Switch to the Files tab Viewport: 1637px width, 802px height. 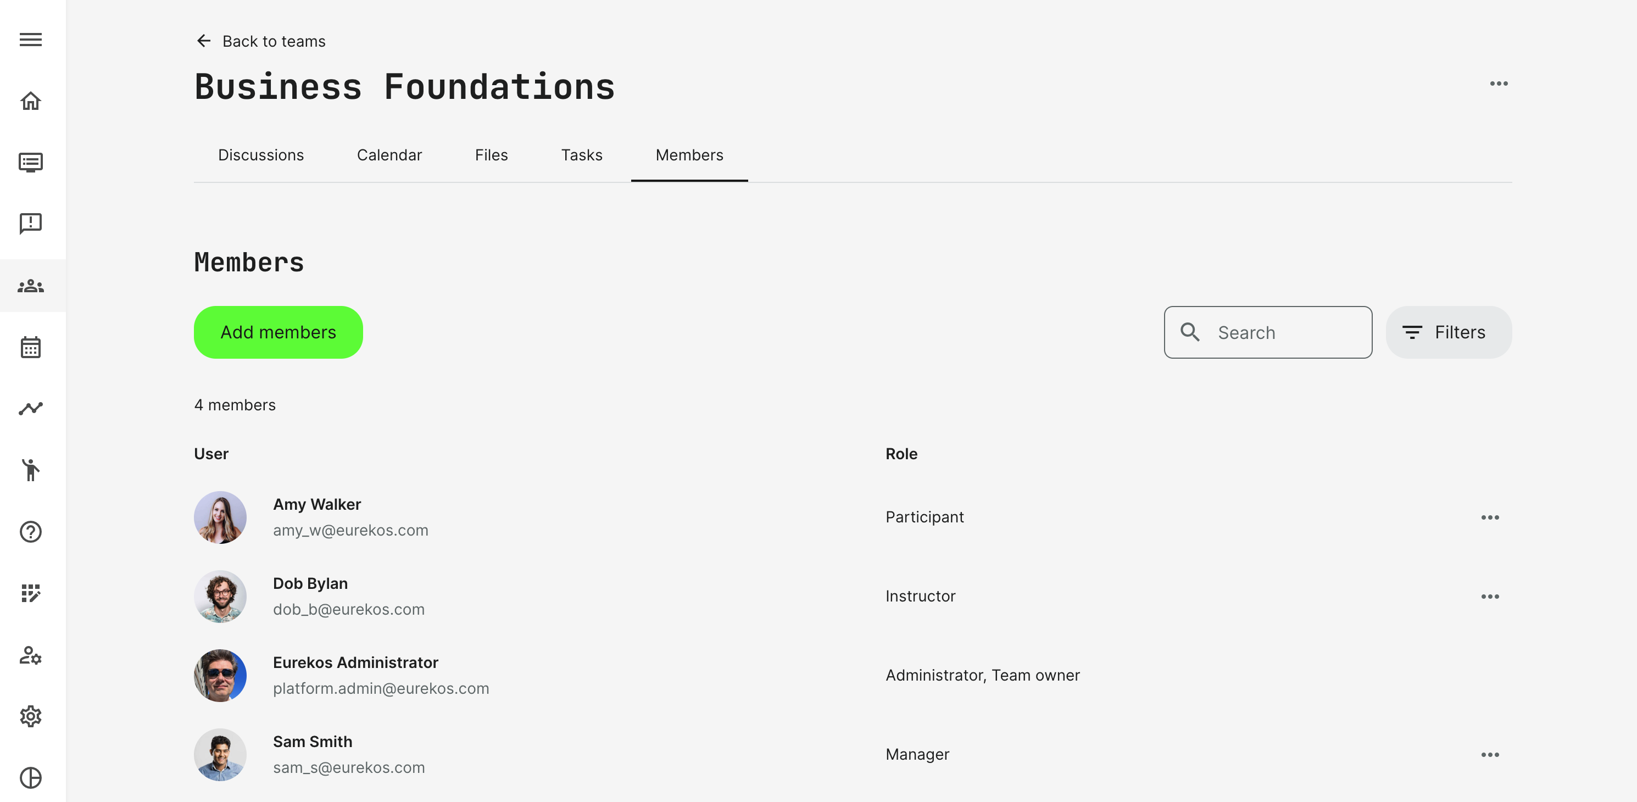coord(491,155)
